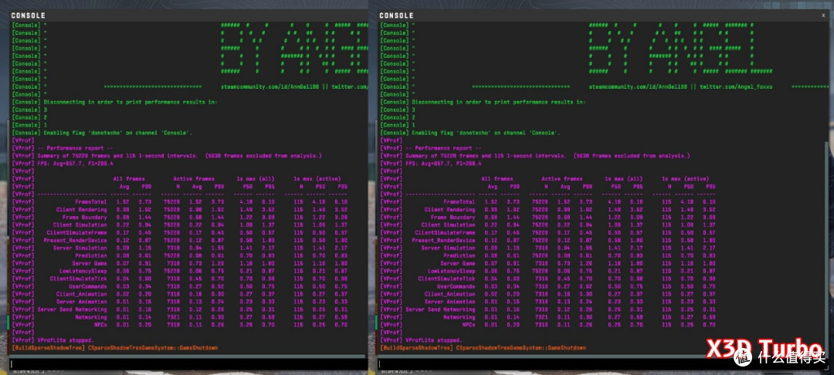Screen dimensions: 834x375
Task: Select 'Frame Boundary' label in right console
Action: pos(451,218)
